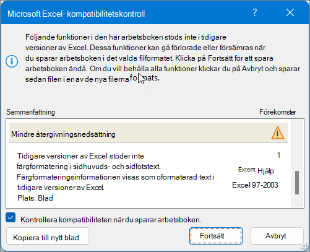Click the summary list scrollbar thumb
This screenshot has width=310, height=252.
(297, 183)
